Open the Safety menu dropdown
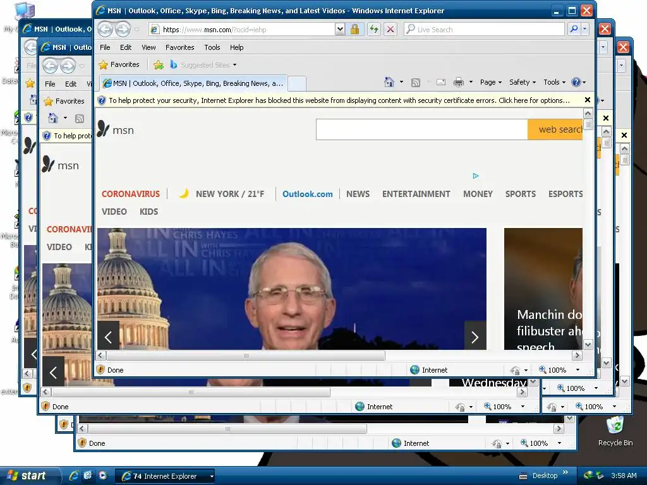 click(523, 82)
